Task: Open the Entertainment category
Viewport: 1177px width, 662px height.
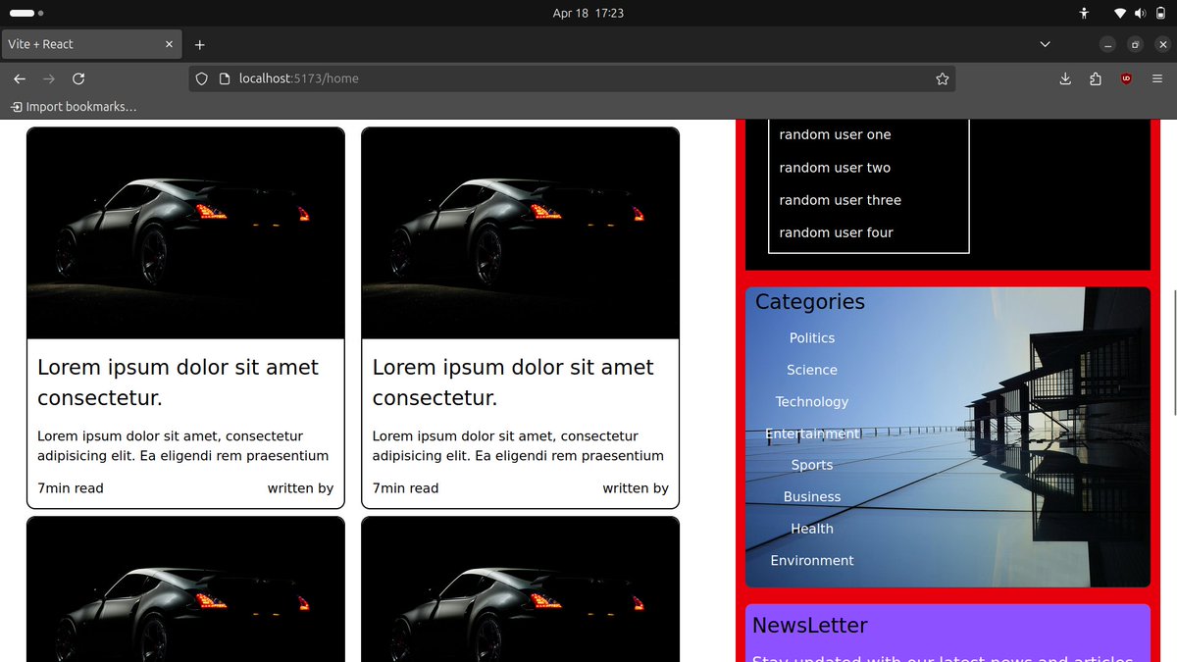Action: (812, 433)
